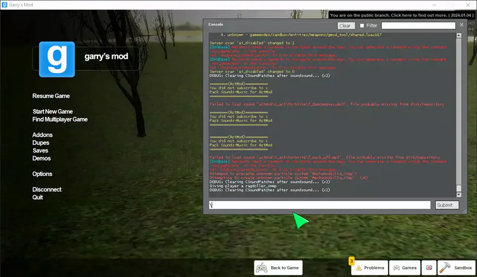
Task: Click the console scrollbar up arrow
Action: tap(459, 35)
